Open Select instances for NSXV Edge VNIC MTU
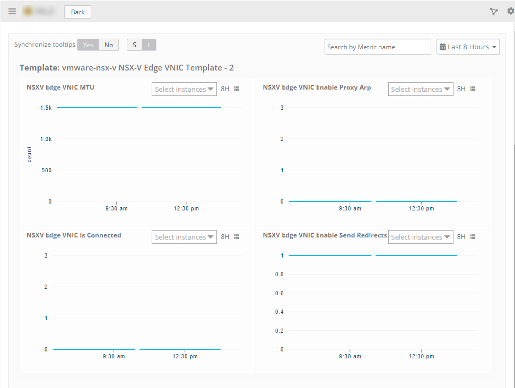This screenshot has width=515, height=388. point(184,89)
